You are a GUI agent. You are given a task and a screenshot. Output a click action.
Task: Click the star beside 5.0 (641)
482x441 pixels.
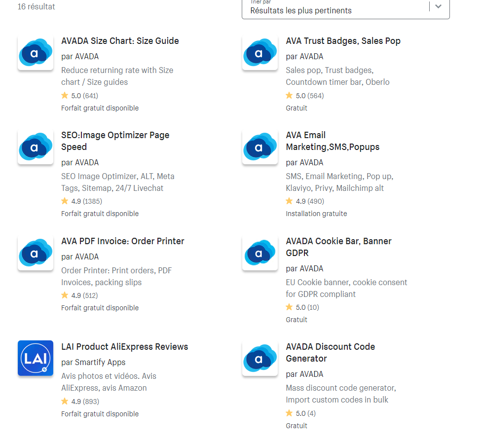65,95
